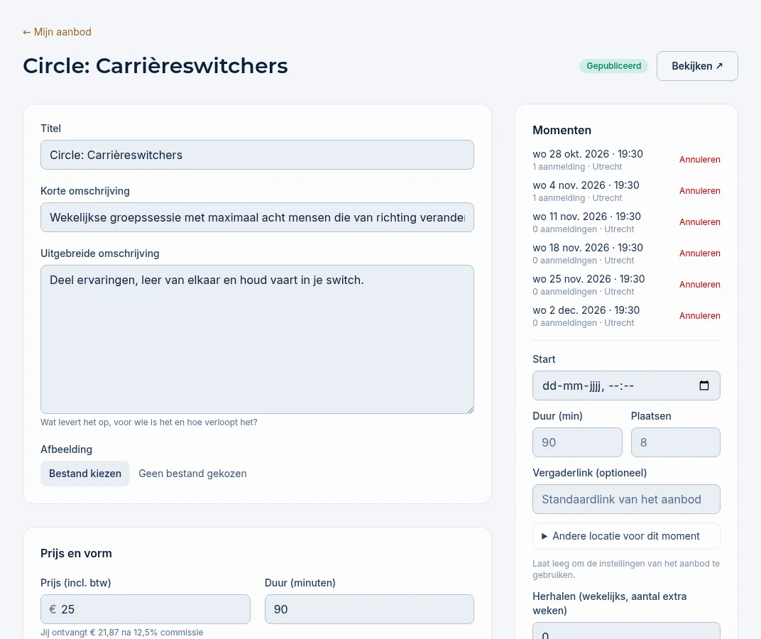Go back via '← Mijn aanbod' link
Viewport: 761px width, 639px height.
(57, 32)
